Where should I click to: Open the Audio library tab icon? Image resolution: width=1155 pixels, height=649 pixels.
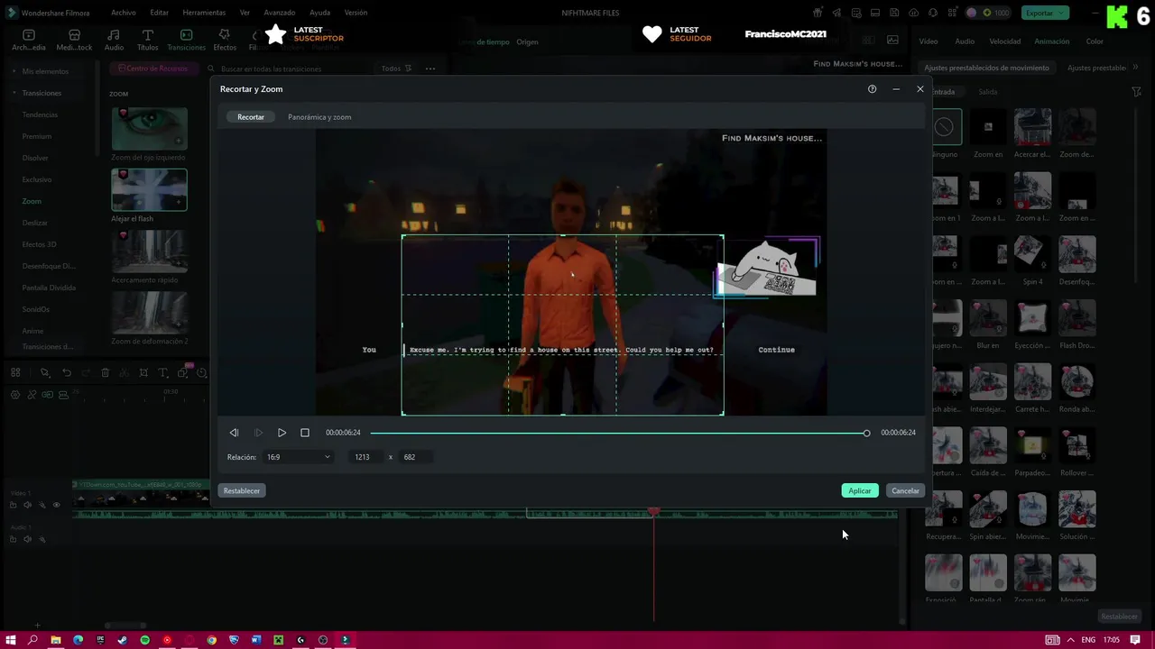click(114, 40)
